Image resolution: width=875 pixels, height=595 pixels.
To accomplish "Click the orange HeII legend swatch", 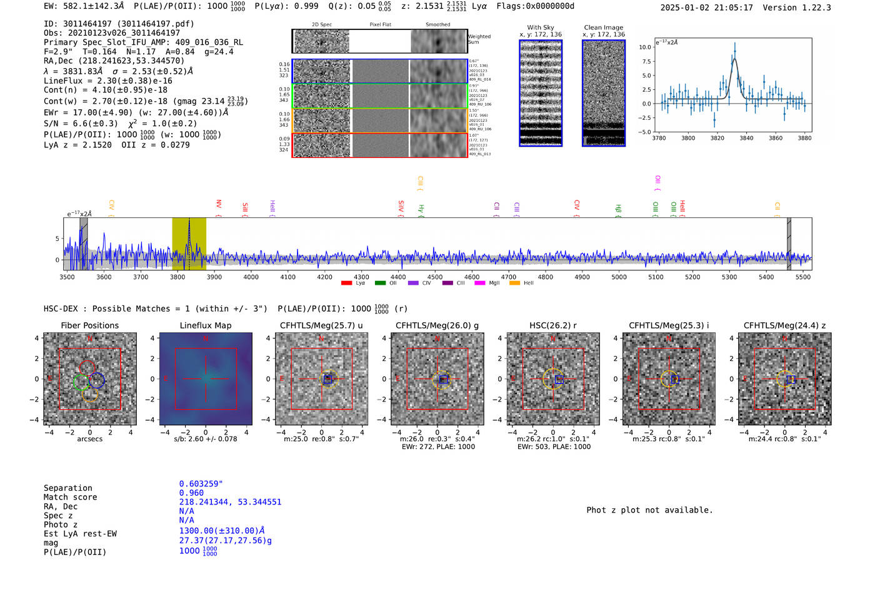I will pyautogui.click(x=514, y=283).
